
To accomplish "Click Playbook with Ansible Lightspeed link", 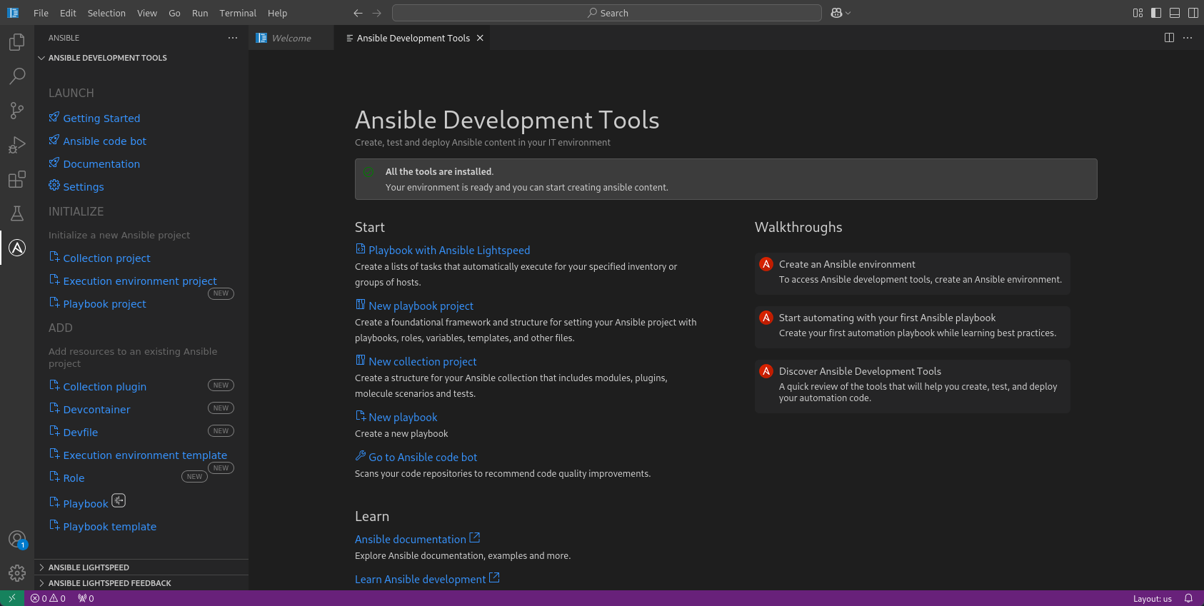I will tap(449, 251).
